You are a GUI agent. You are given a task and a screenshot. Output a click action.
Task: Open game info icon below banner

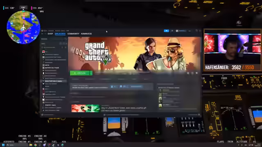(x=192, y=73)
